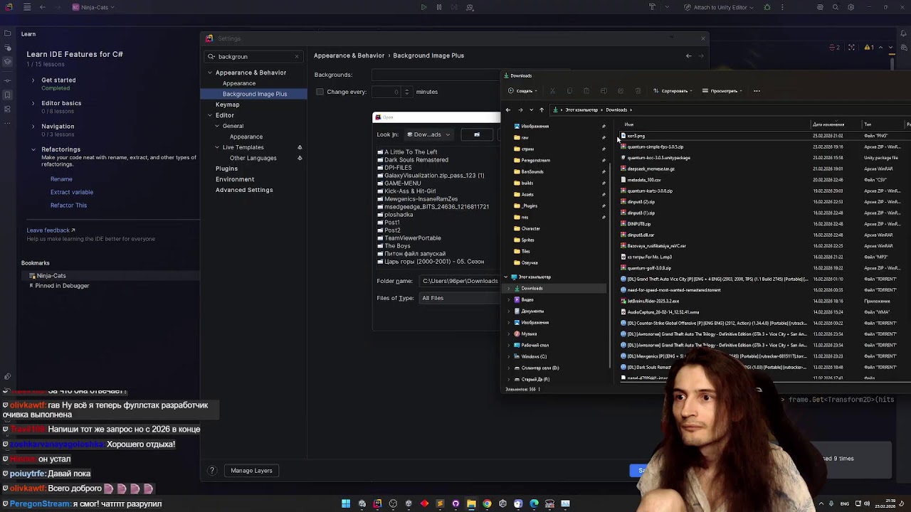This screenshot has width=911, height=512.
Task: Select quantum-simple-fps-3.0.5.zip file
Action: point(655,147)
